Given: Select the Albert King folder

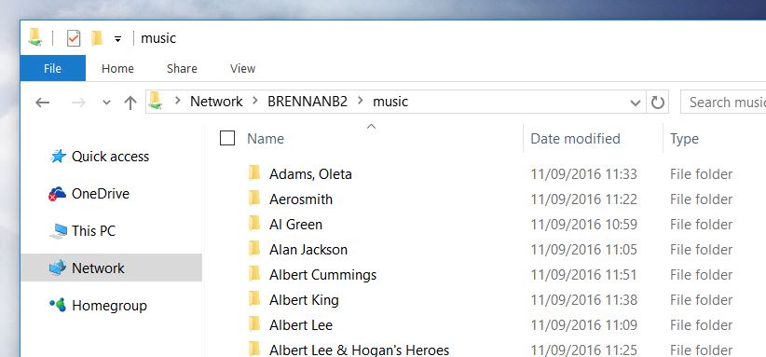Looking at the screenshot, I should [304, 300].
